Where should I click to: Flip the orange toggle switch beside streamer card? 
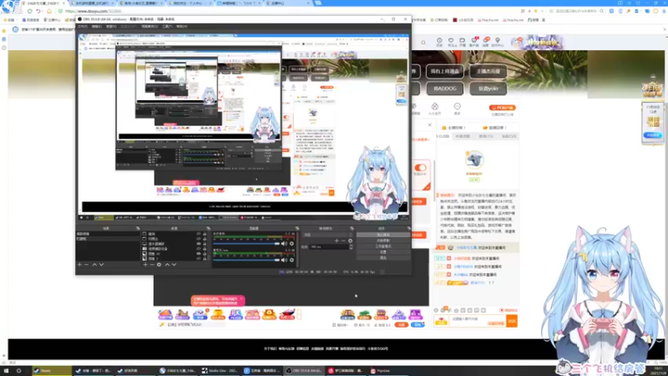pos(421,168)
